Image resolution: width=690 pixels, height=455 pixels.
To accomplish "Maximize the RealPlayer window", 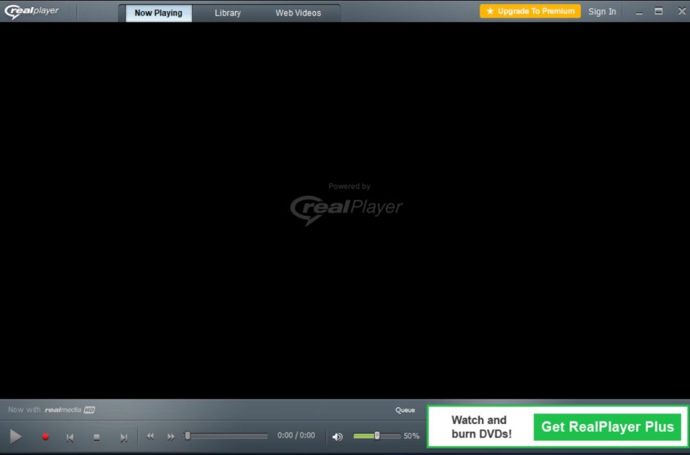I will pyautogui.click(x=658, y=11).
